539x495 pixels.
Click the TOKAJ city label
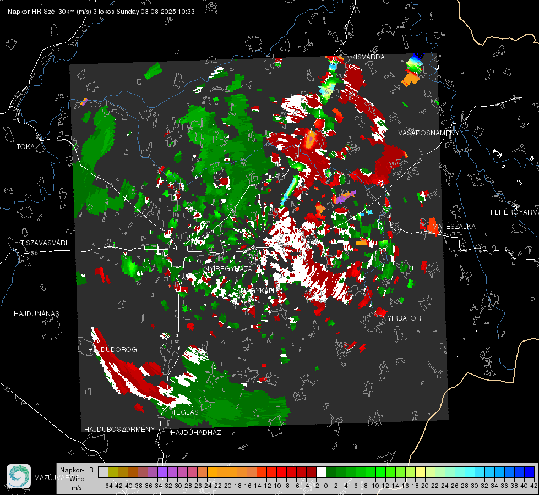(x=27, y=147)
